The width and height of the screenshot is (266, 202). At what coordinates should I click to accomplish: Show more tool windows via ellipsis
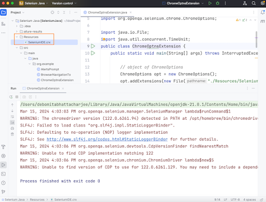(3, 33)
